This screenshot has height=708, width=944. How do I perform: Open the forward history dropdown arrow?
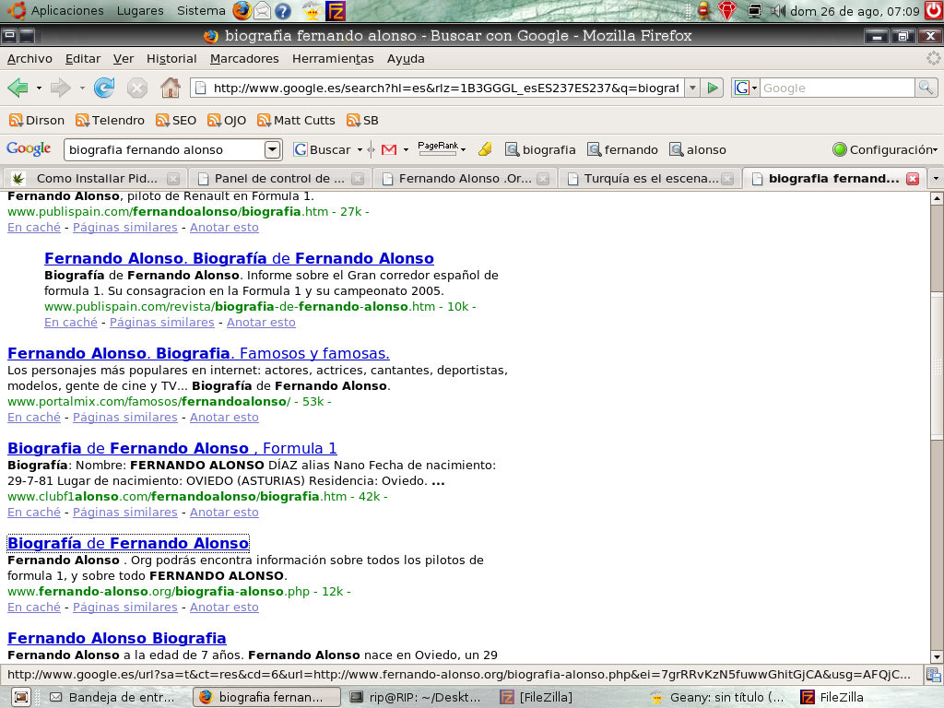[x=82, y=88]
